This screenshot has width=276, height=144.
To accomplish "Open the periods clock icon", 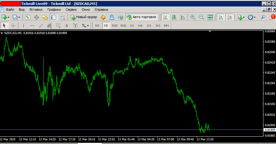I will [250, 17].
